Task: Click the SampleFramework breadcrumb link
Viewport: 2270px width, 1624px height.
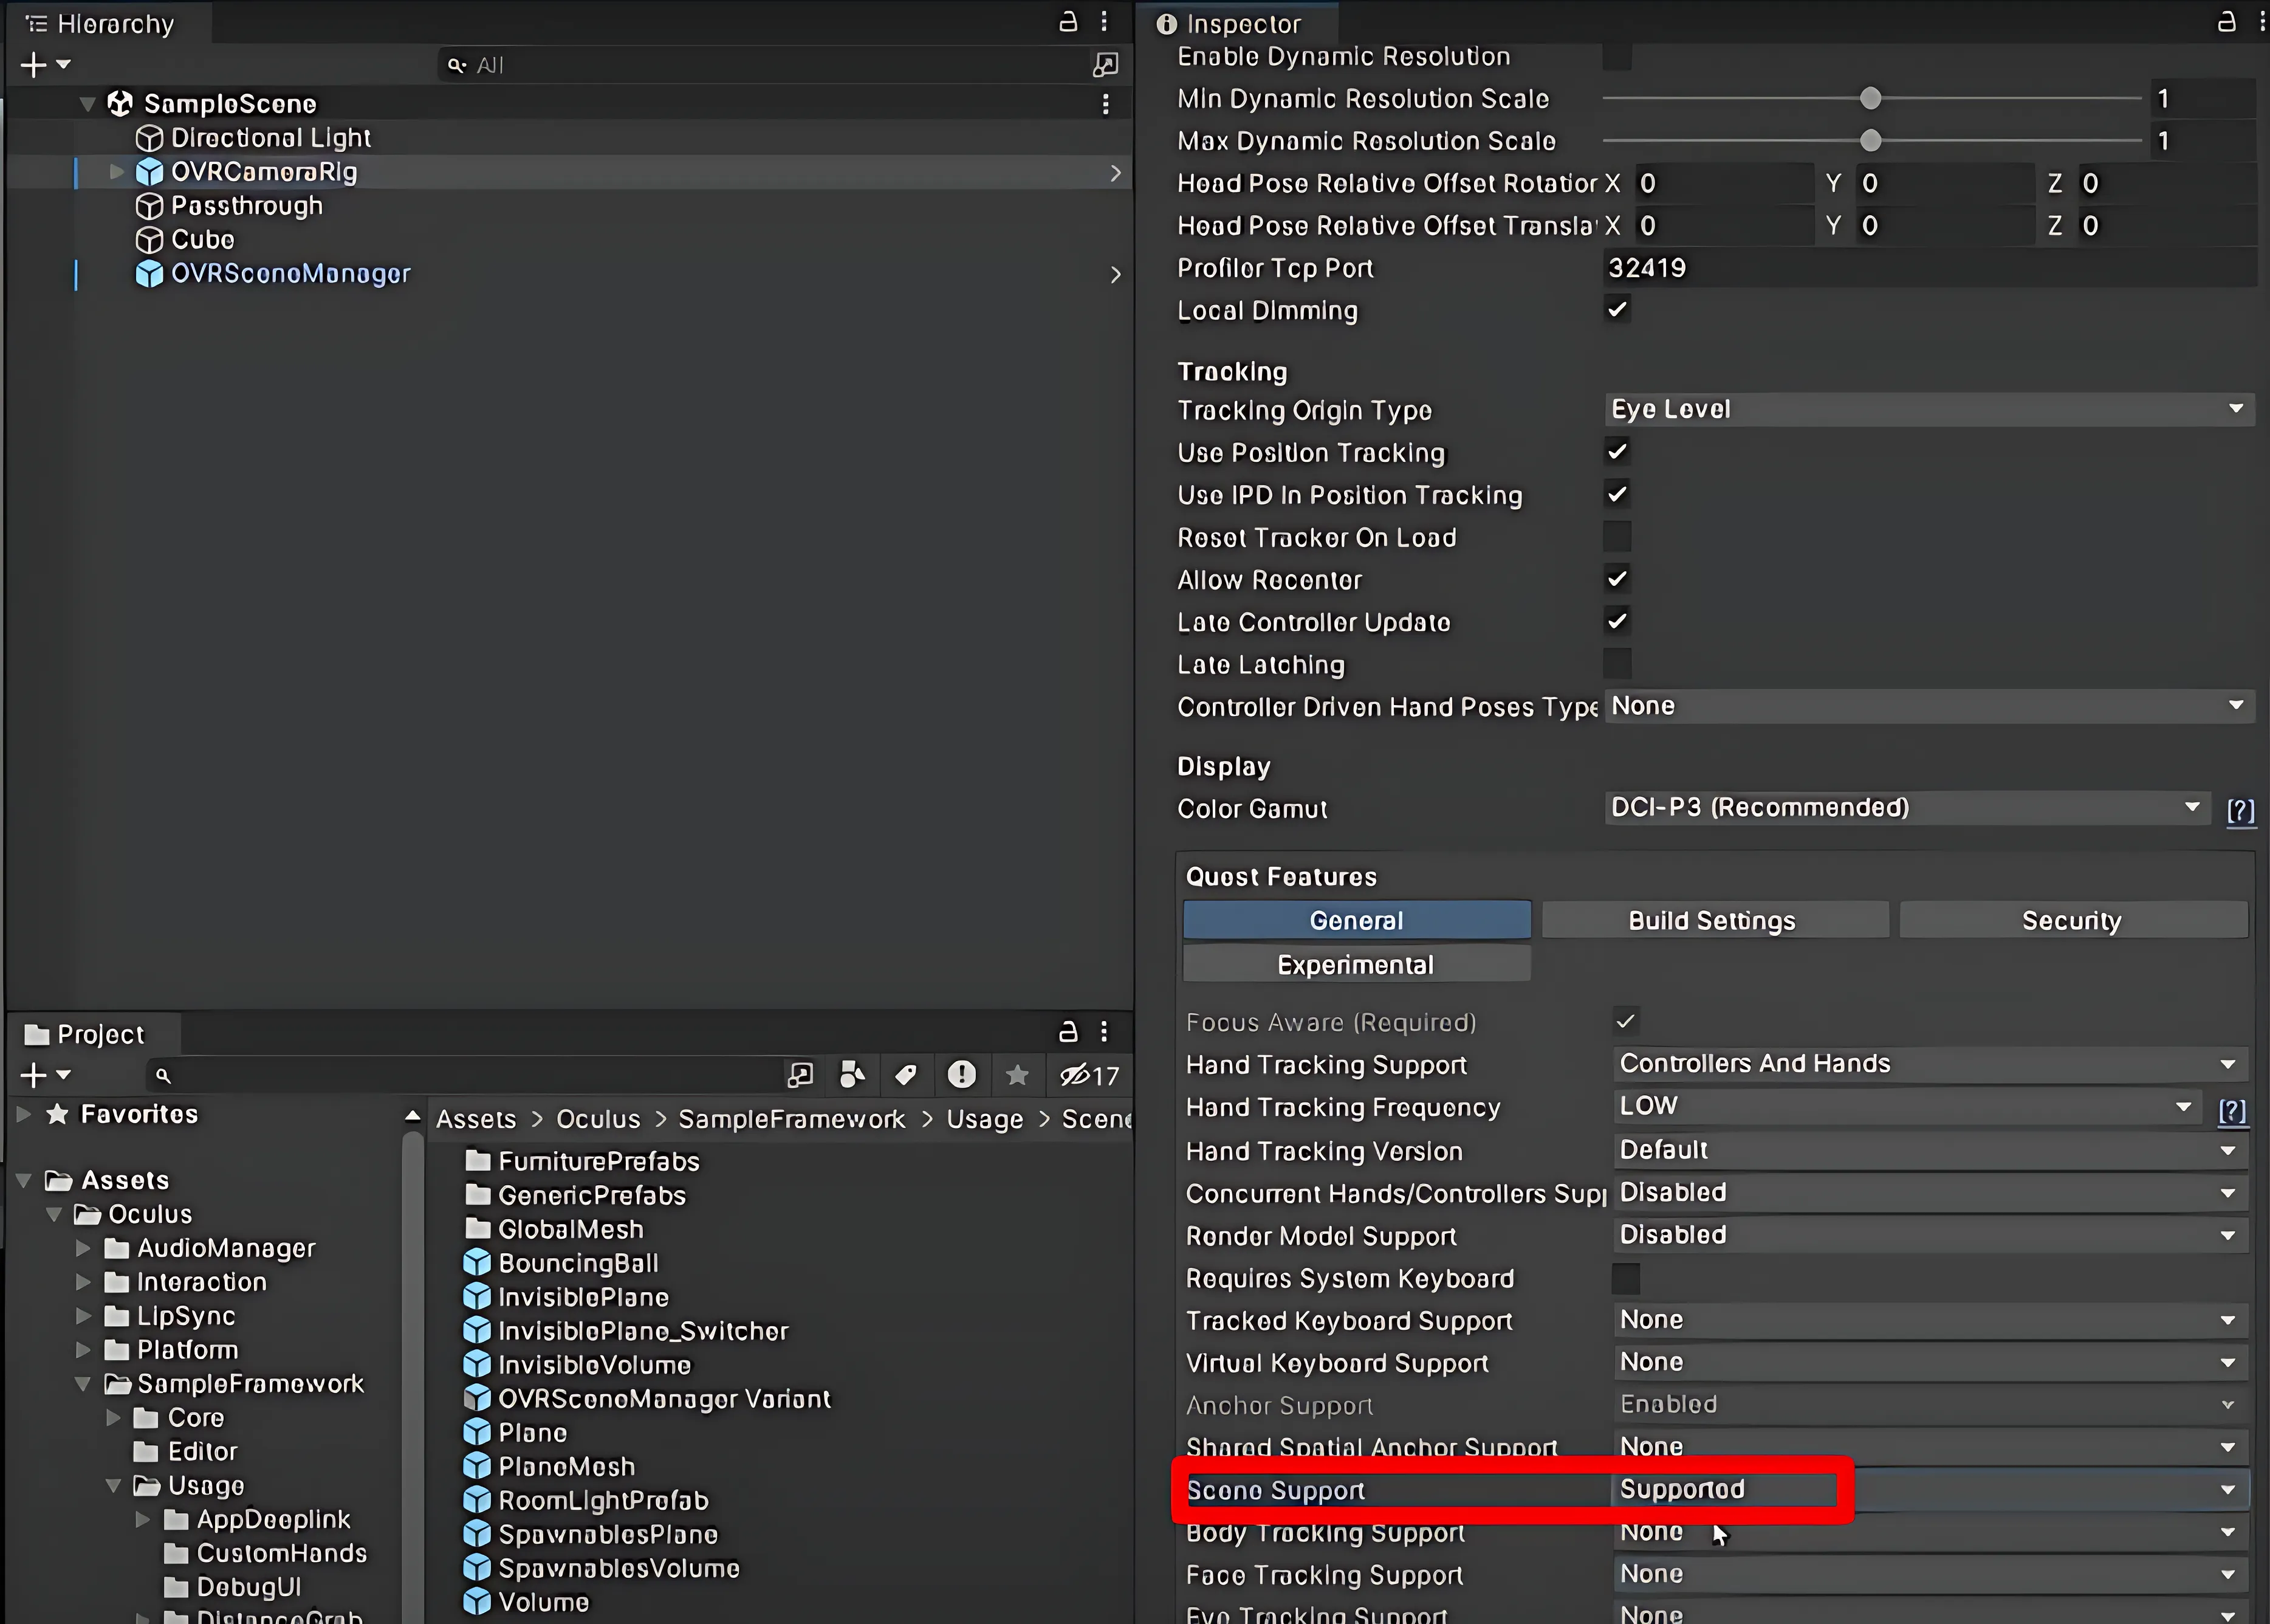Action: tap(790, 1119)
